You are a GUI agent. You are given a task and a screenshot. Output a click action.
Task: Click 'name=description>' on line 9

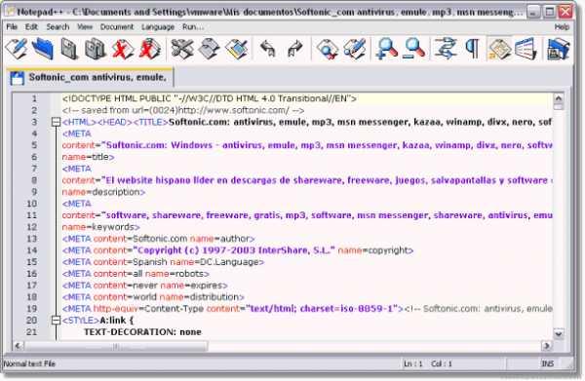coord(103,192)
